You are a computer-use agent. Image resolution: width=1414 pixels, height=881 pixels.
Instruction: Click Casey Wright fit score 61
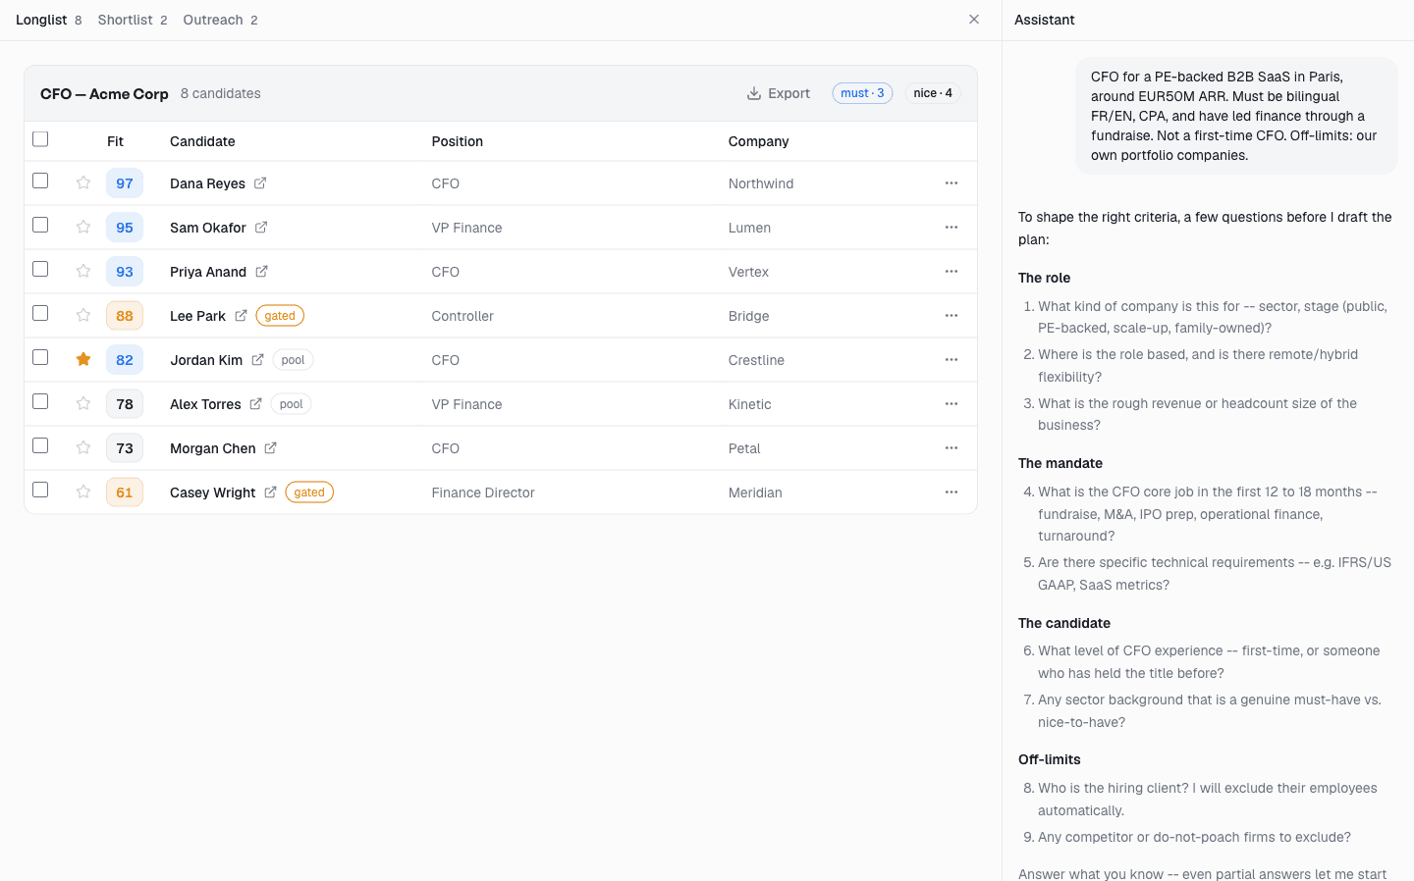[125, 492]
